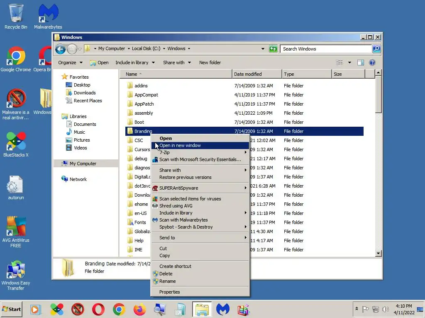Select Windows Easy Transfer desktop icon

tap(16, 275)
